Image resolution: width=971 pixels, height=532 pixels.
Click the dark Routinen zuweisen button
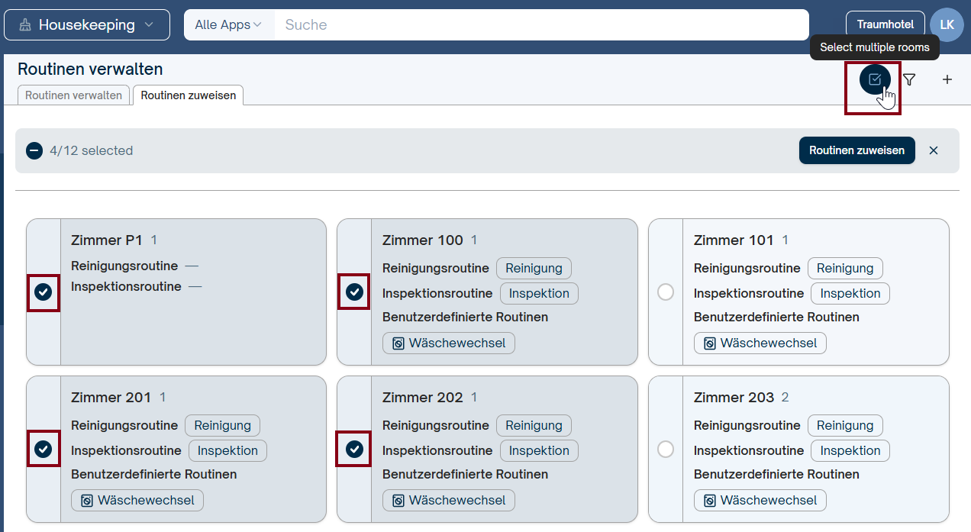[x=856, y=150]
